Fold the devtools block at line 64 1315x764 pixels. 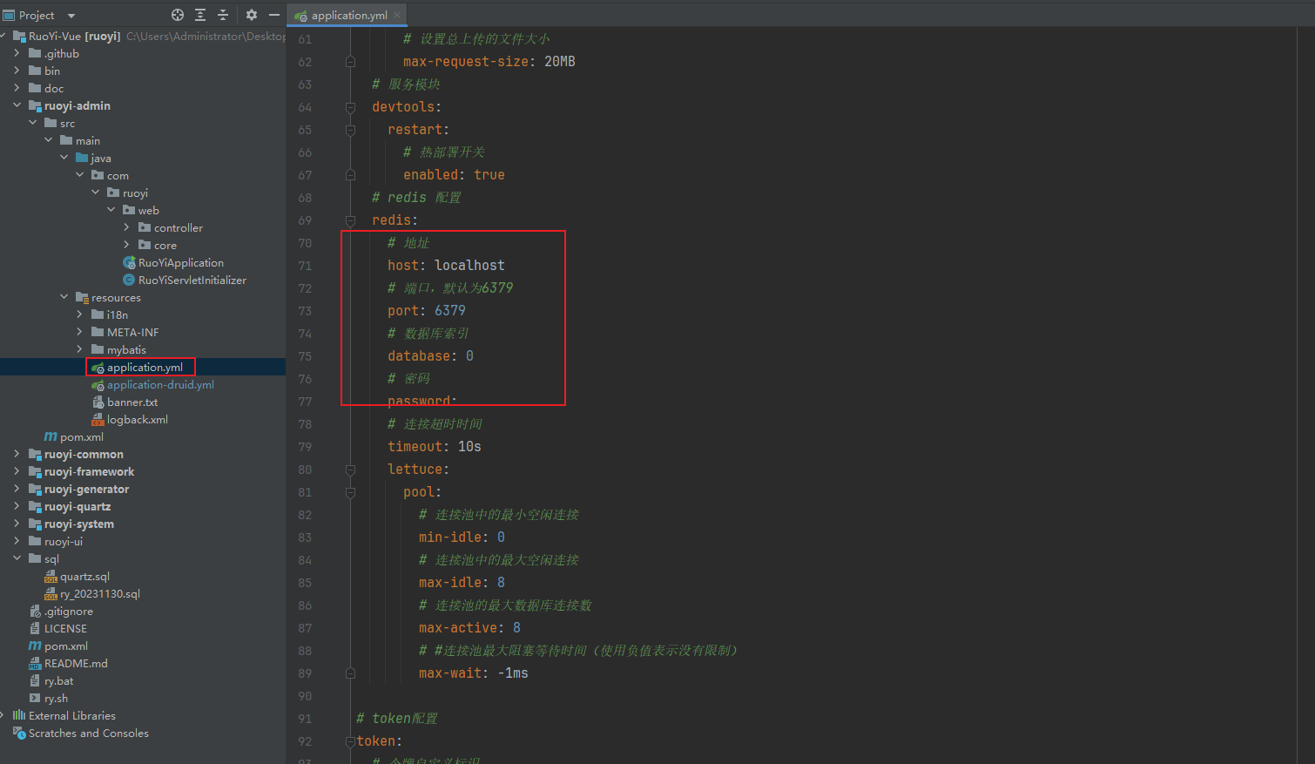(350, 107)
